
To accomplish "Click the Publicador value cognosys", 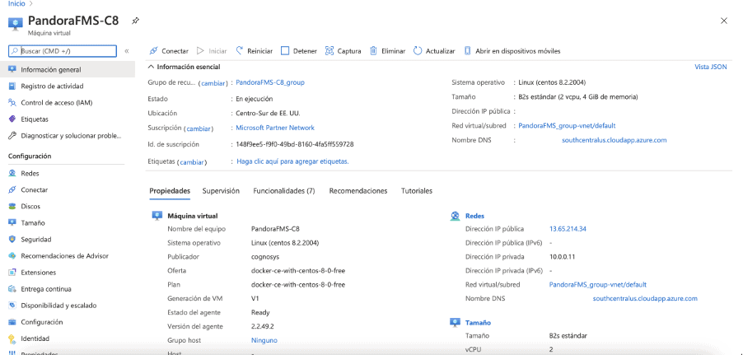I will click(x=265, y=257).
